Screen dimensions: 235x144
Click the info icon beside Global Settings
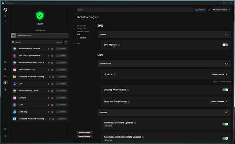(x=98, y=17)
